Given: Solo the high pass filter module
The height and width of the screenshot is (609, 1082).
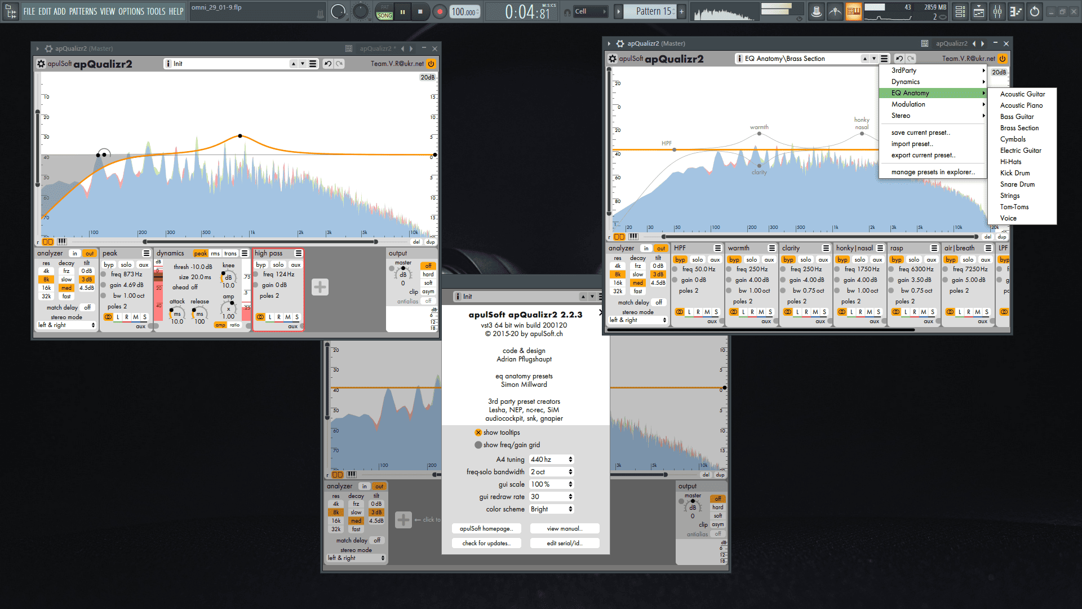Looking at the screenshot, I should [x=278, y=264].
